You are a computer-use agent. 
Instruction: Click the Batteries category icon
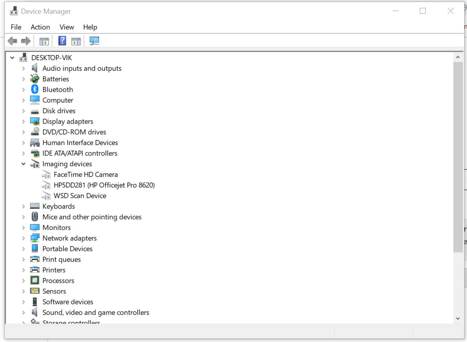35,79
